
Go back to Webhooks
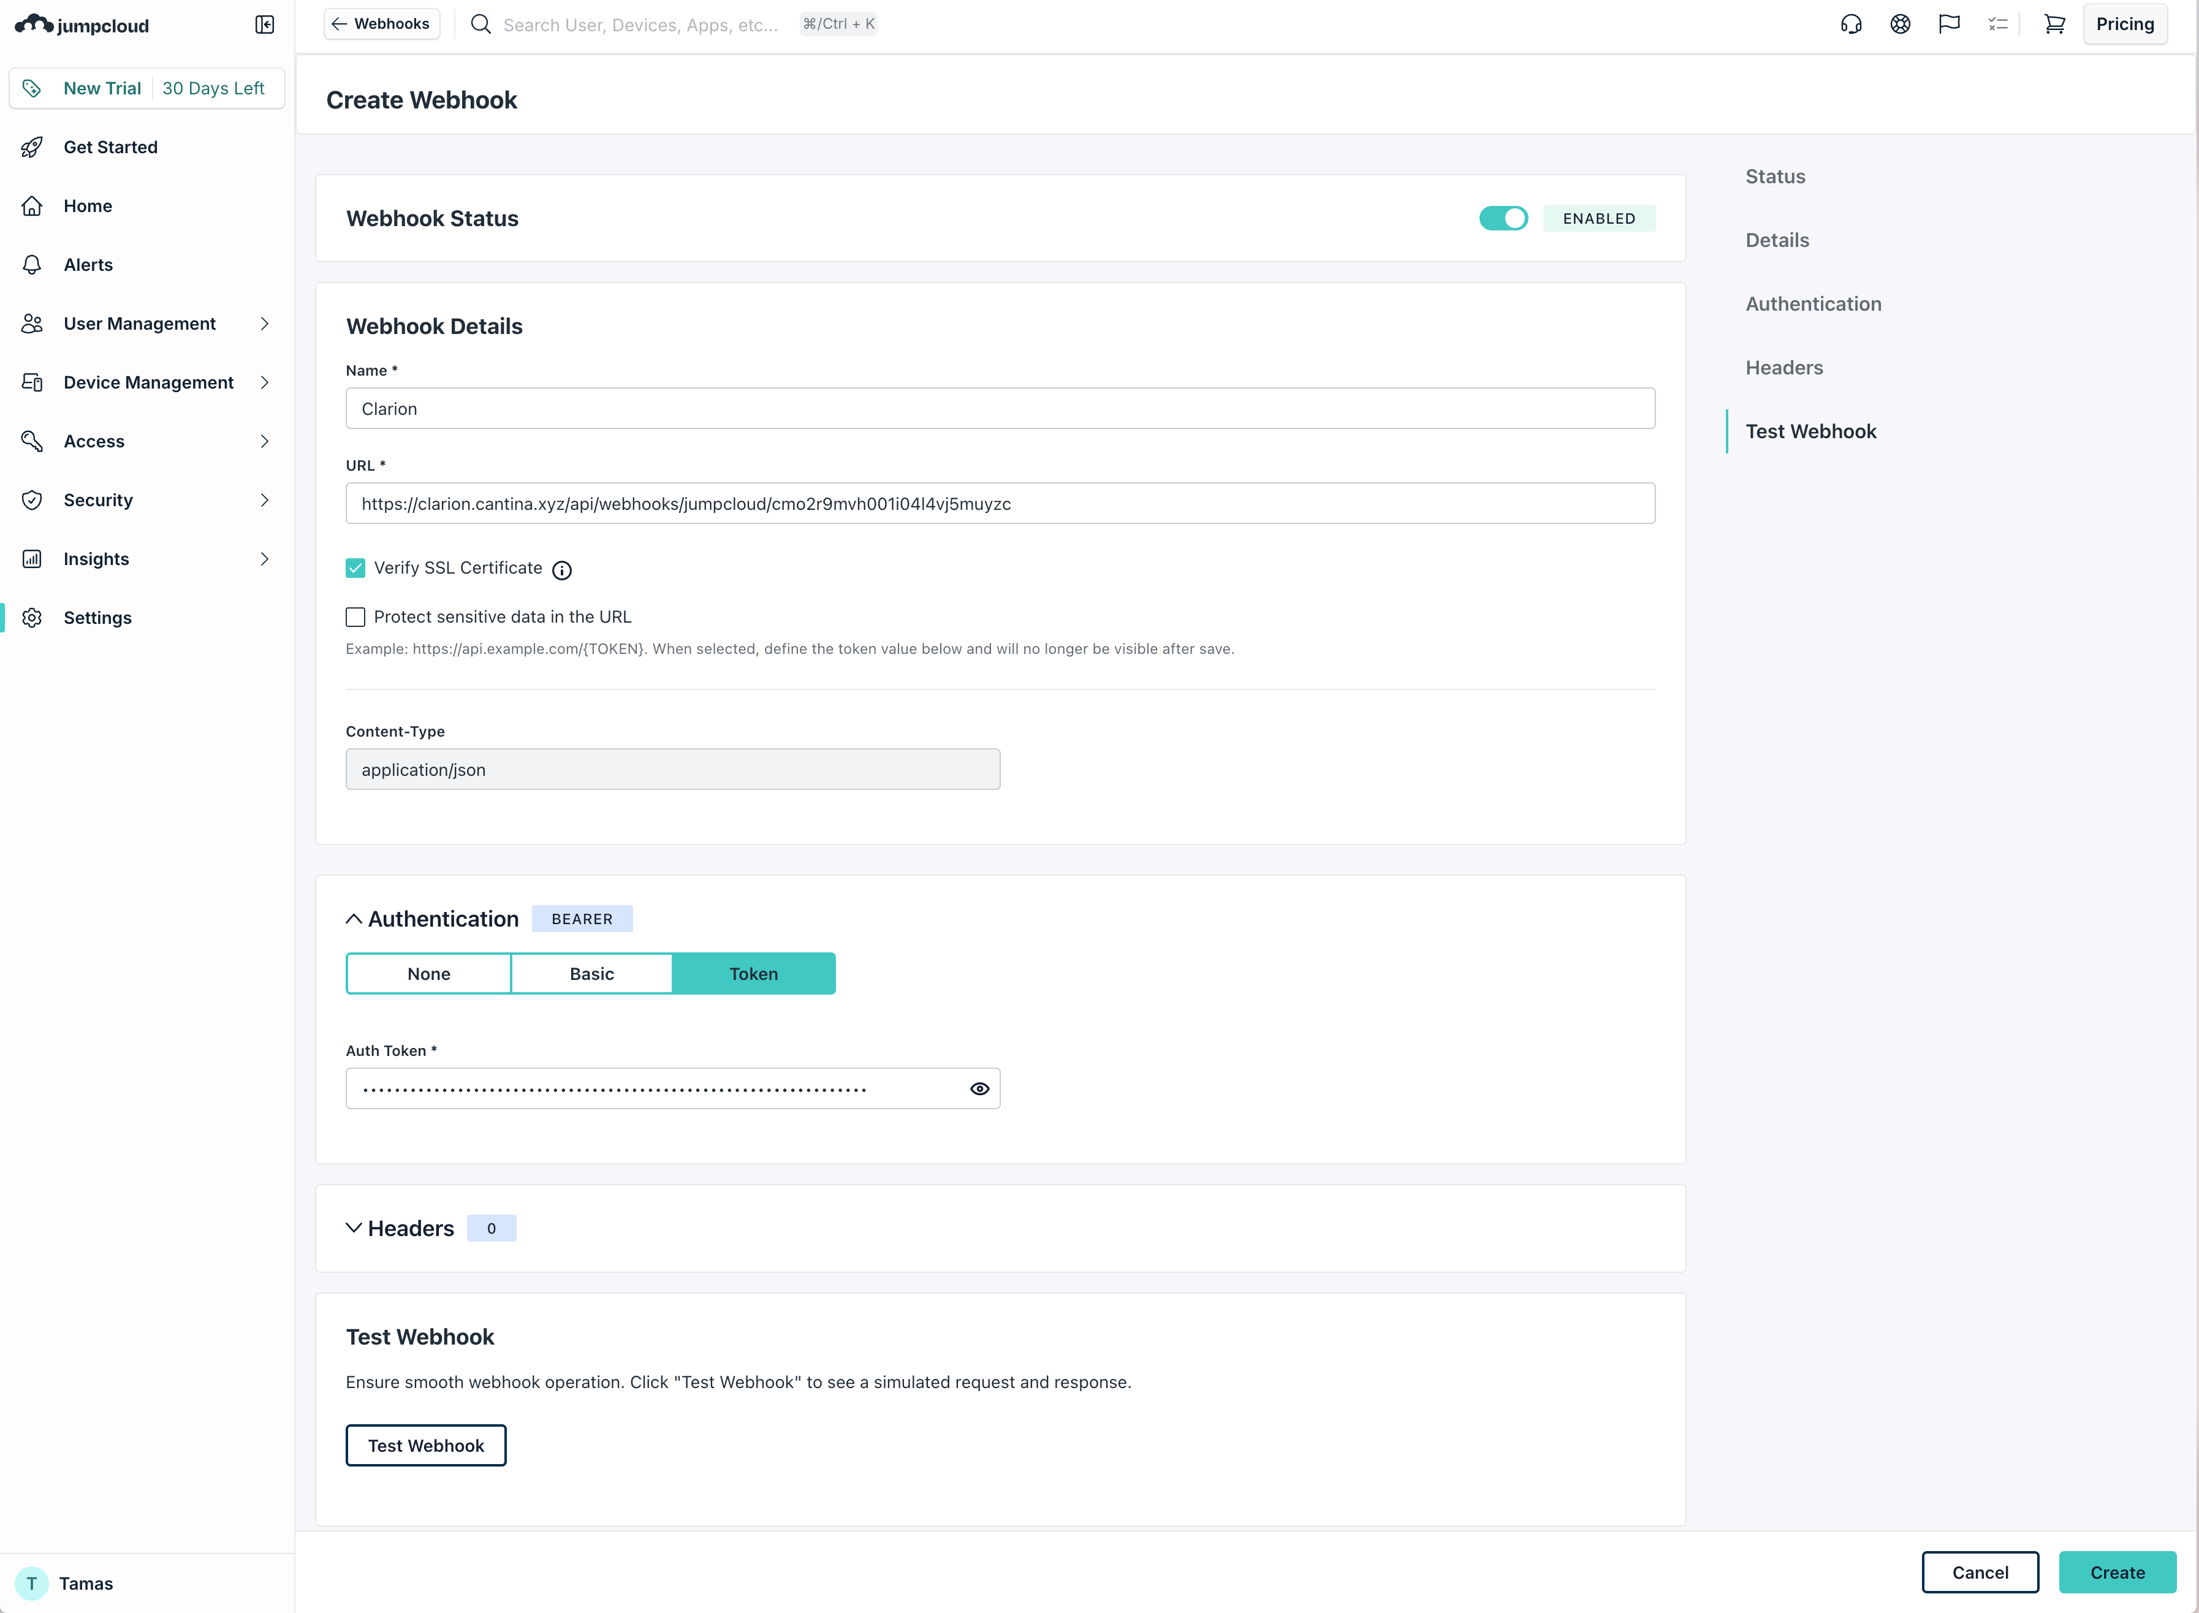click(x=382, y=23)
